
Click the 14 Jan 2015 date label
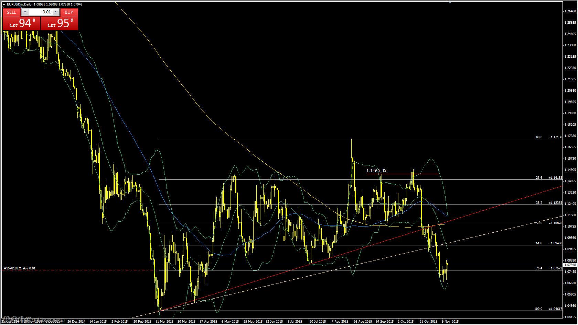(x=98, y=322)
